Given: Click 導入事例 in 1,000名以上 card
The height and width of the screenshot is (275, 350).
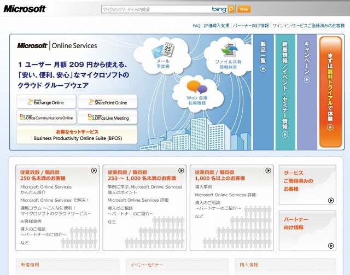Looking at the screenshot, I should click(203, 187).
